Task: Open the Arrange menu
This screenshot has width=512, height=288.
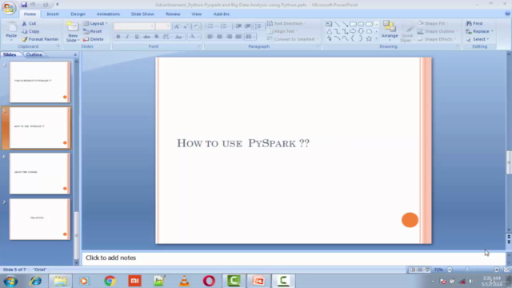Action: (x=390, y=31)
